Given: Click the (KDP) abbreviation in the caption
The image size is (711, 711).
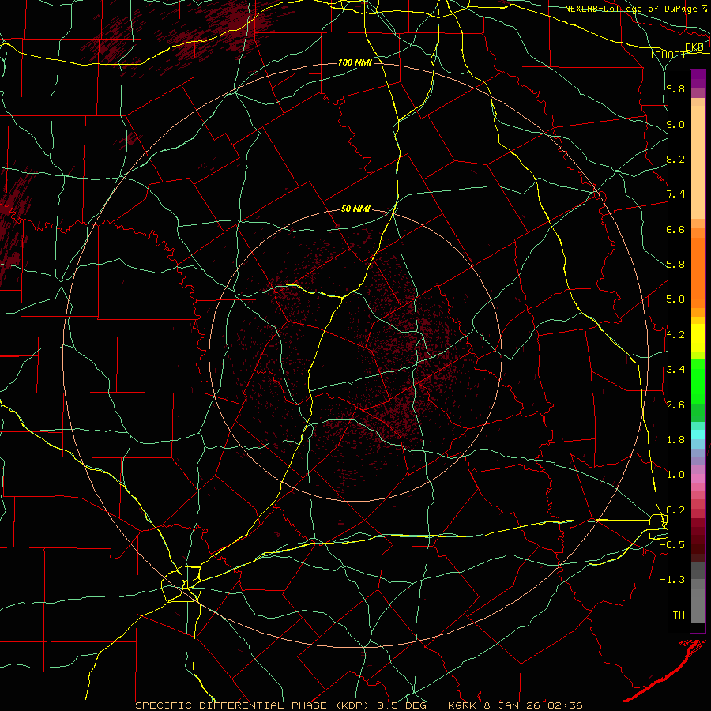Looking at the screenshot, I should (x=352, y=705).
